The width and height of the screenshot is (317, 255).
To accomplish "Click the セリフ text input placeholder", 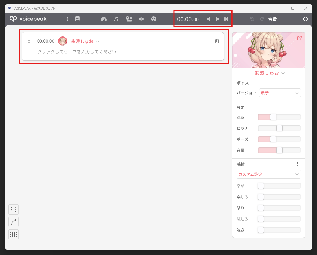I will (77, 52).
